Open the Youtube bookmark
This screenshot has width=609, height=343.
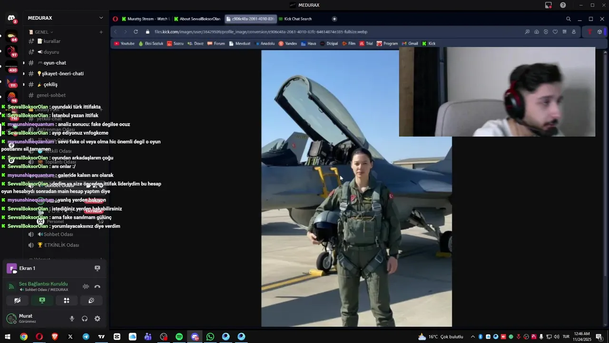[124, 43]
